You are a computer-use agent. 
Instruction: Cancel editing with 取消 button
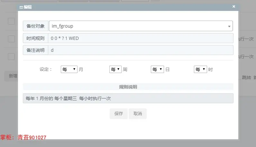coord(138,114)
